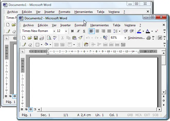Open the borders dropdown arrow
The width and height of the screenshot is (170, 121).
[x=41, y=45]
